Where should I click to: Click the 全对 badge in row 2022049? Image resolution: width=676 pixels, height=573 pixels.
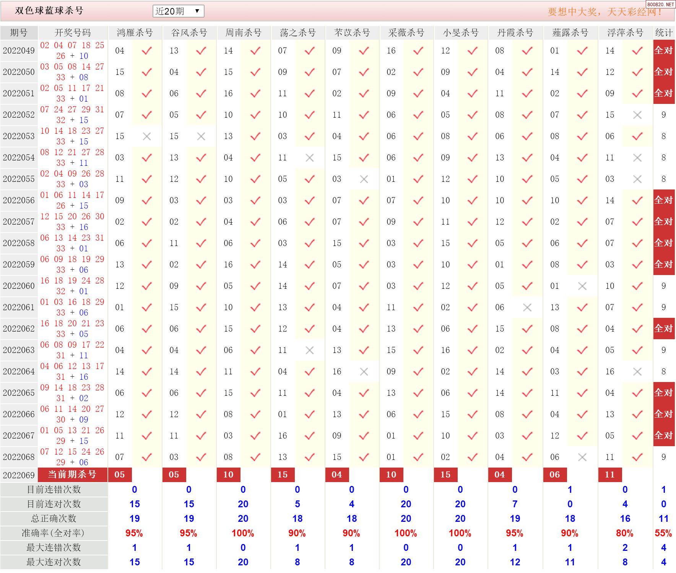(664, 50)
